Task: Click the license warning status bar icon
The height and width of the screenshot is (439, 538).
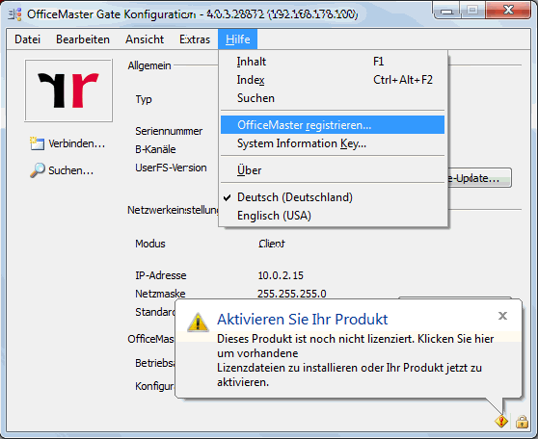Action: click(501, 421)
